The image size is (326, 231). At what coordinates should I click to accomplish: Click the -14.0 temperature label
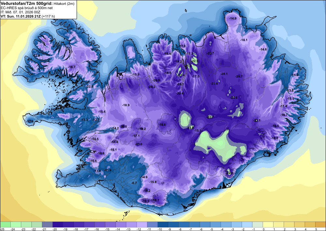click(x=295, y=75)
